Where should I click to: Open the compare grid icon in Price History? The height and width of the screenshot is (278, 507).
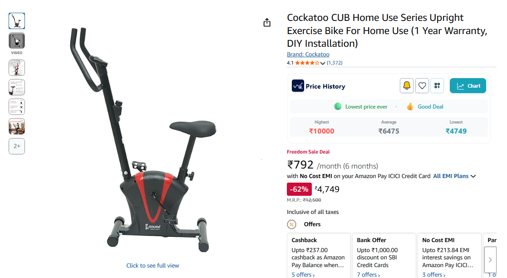[437, 86]
